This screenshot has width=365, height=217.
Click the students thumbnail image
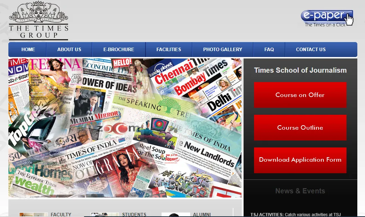(105, 215)
